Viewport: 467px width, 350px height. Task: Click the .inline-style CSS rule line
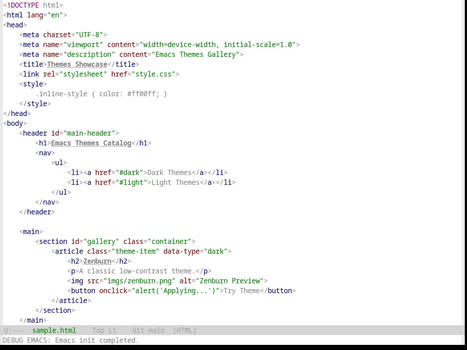(x=101, y=94)
